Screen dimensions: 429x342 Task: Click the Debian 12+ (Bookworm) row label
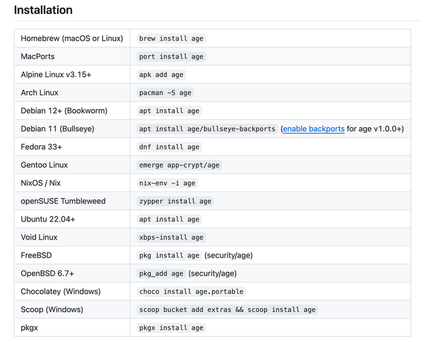(64, 110)
